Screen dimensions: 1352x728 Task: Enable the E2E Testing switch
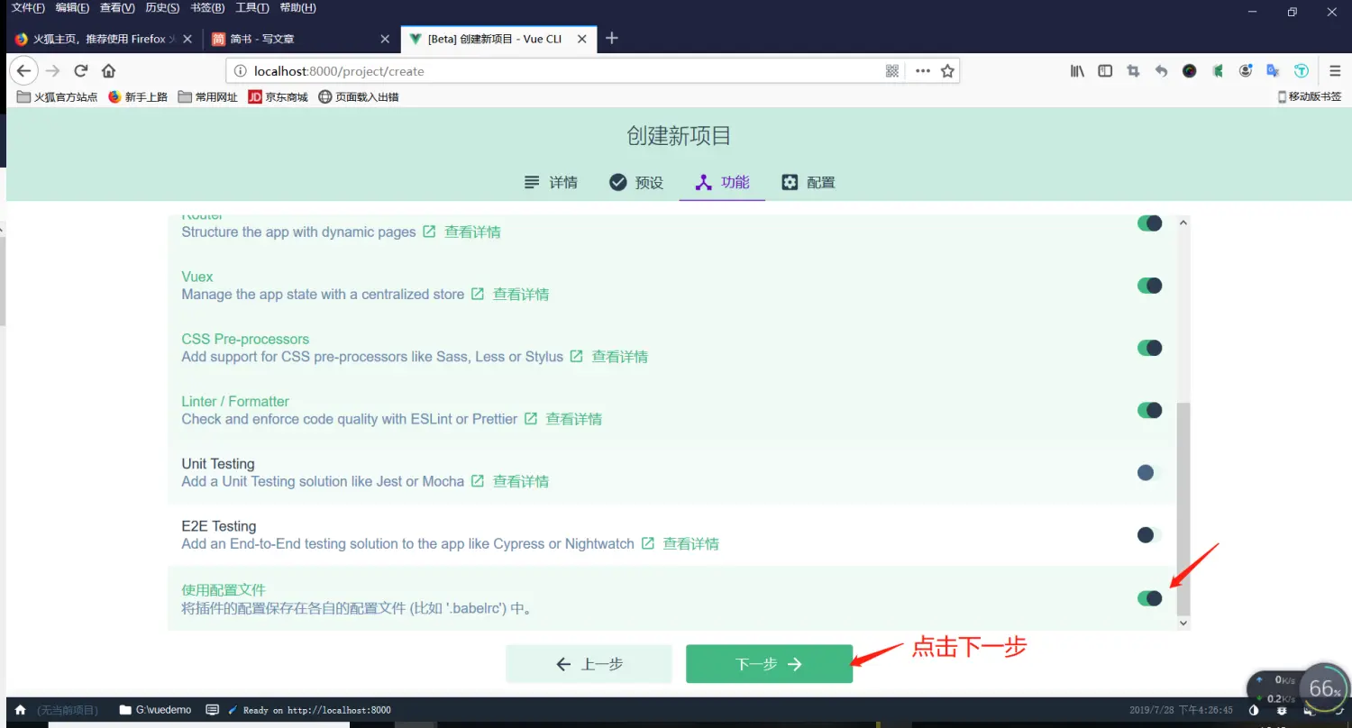click(1149, 535)
